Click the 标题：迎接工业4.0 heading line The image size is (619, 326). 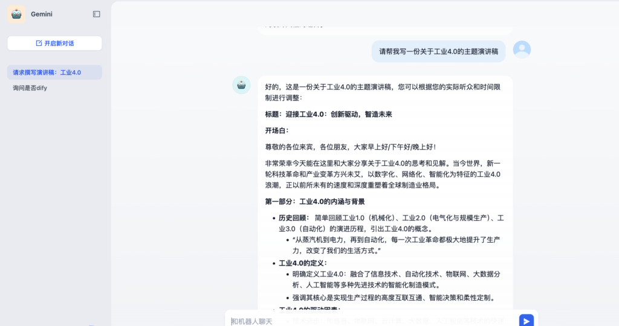click(x=328, y=114)
